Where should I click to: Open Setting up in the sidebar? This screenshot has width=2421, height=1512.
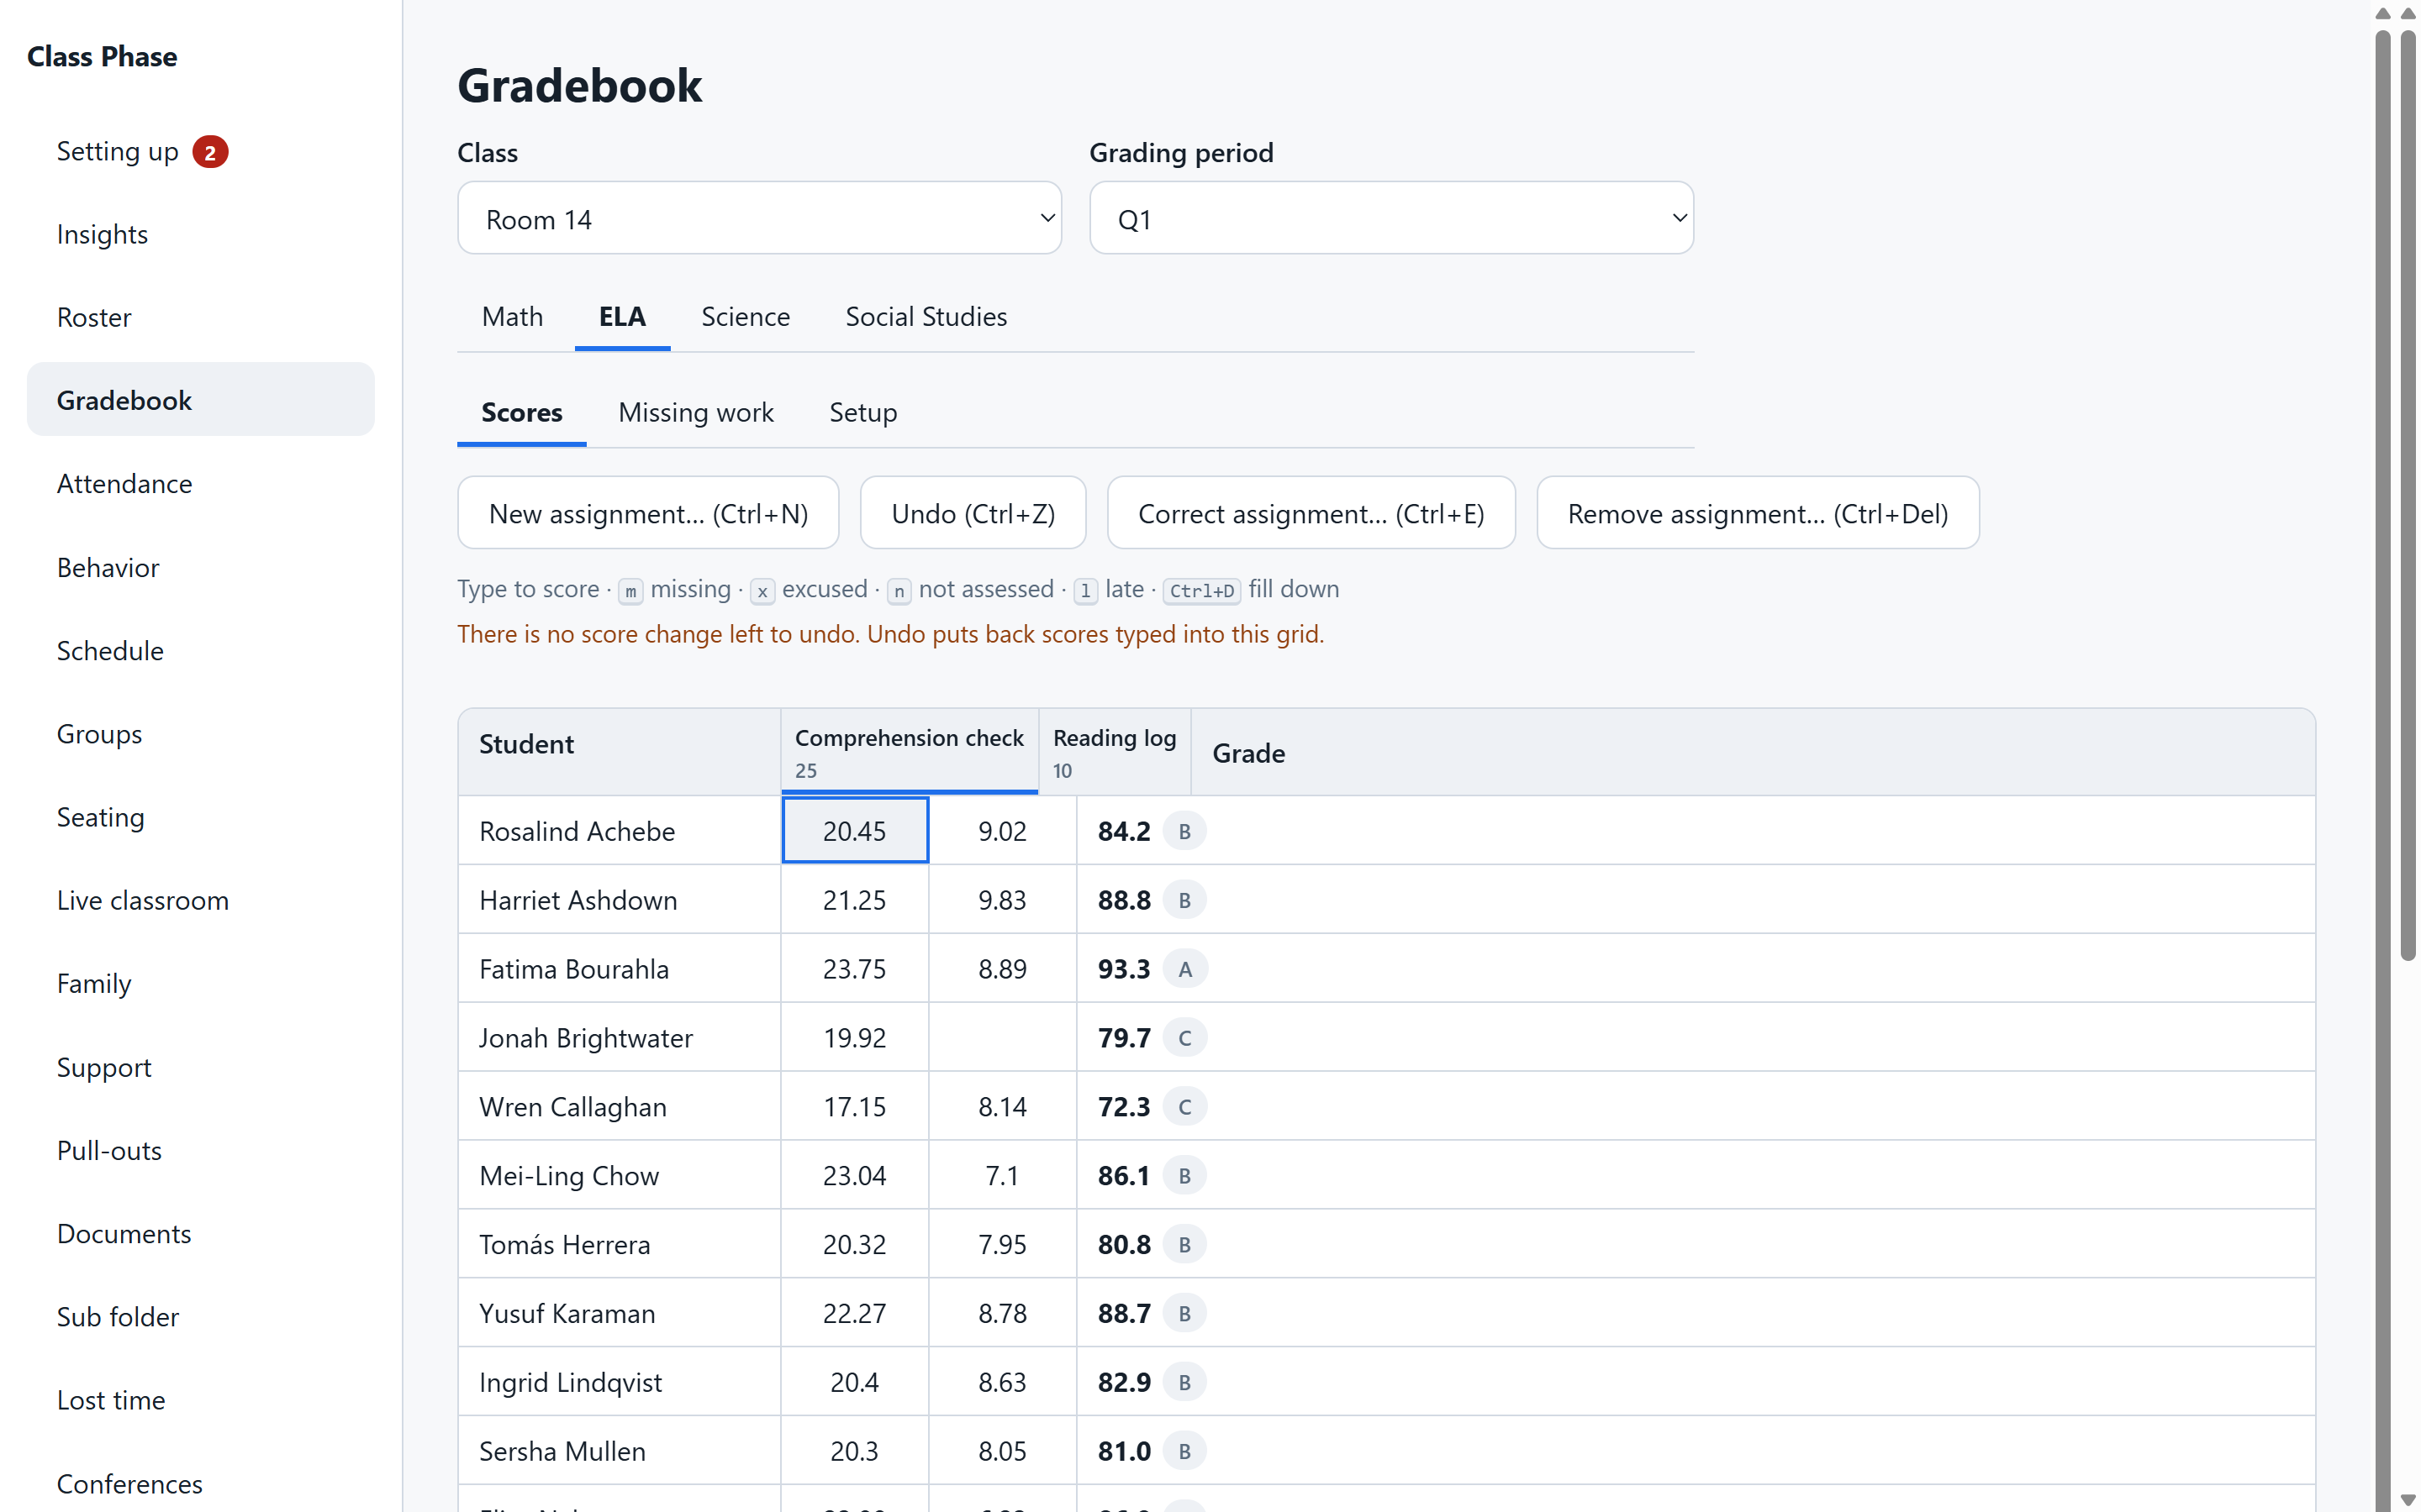point(200,152)
